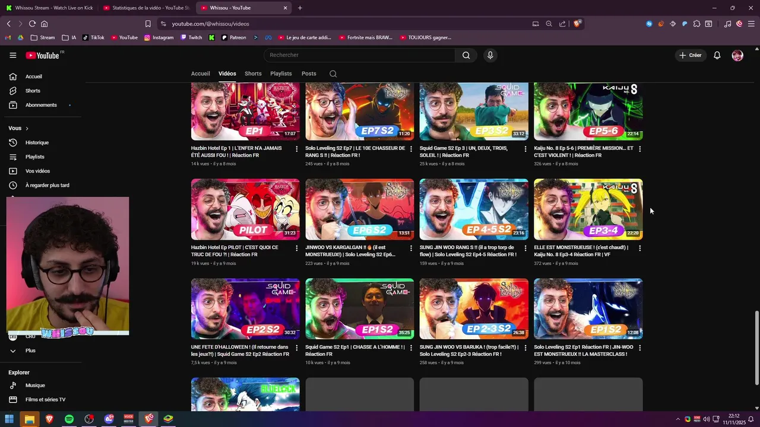Open the Hazbin Hotel PILOT thumbnail
Viewport: 760px width, 427px height.
tap(245, 209)
